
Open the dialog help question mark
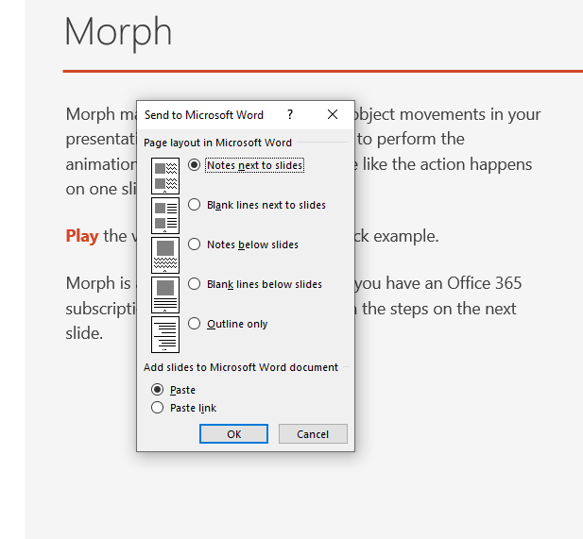[x=290, y=114]
